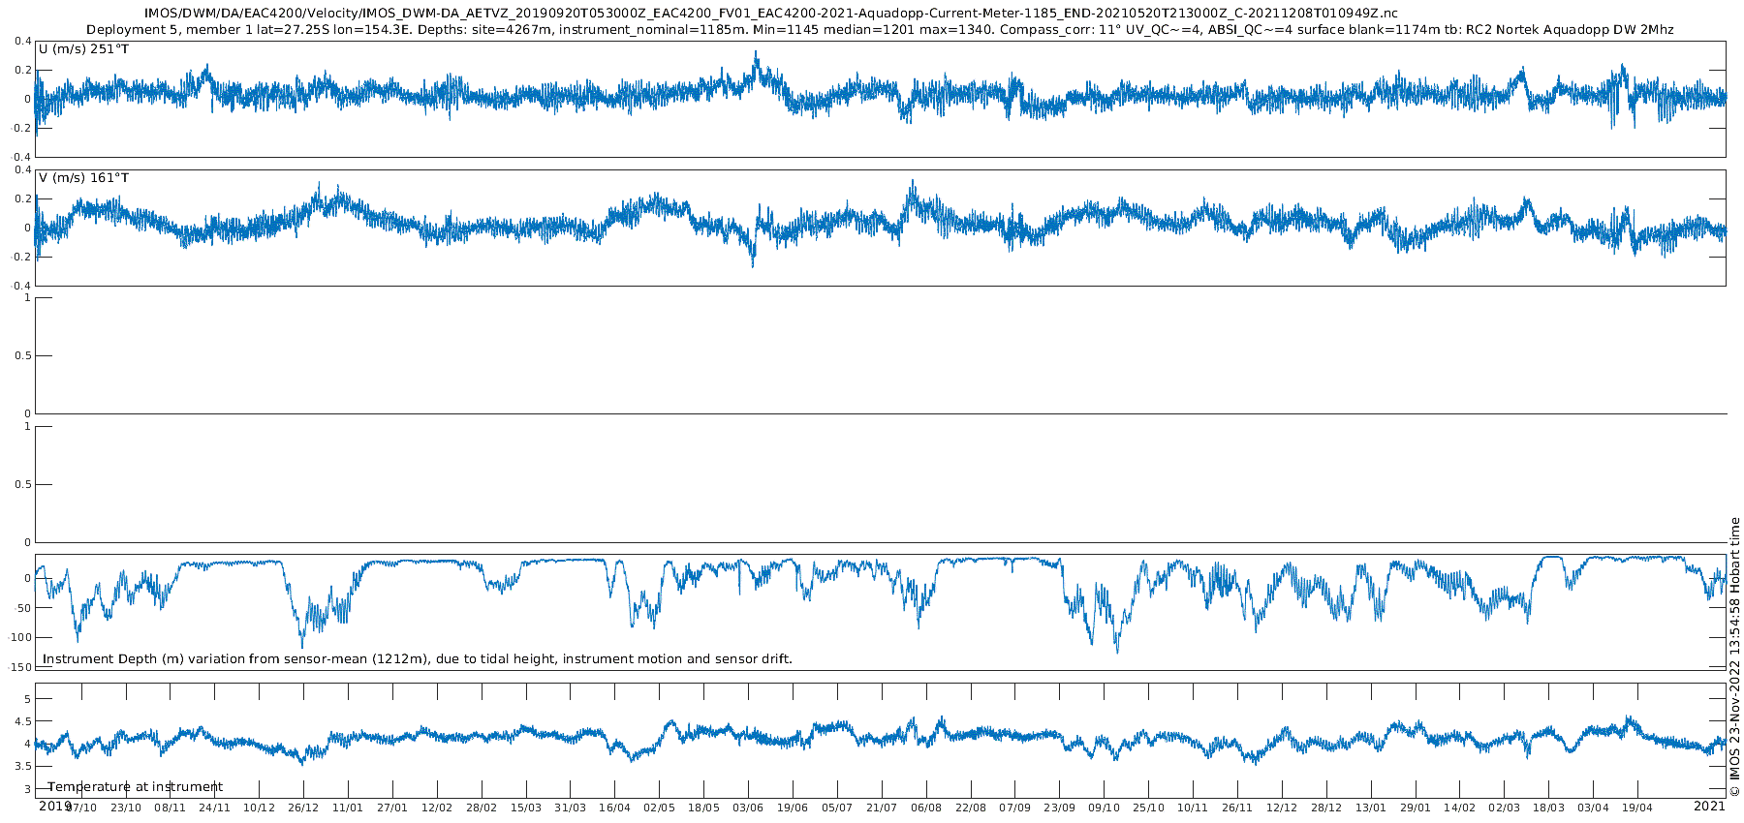1744x823 pixels.
Task: Click the '5' tick on the temperature axis
Action: 27,699
